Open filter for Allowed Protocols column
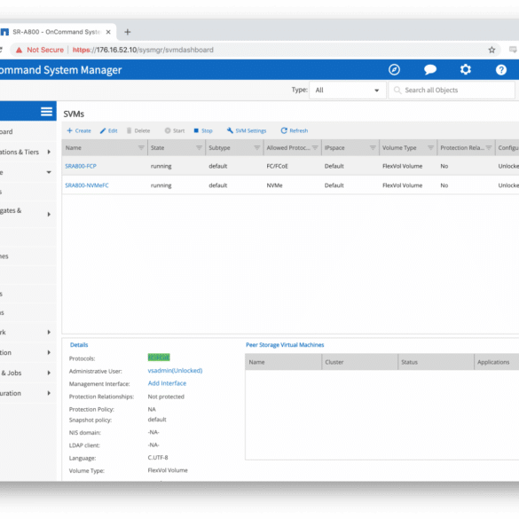This screenshot has width=519, height=519. [x=315, y=147]
